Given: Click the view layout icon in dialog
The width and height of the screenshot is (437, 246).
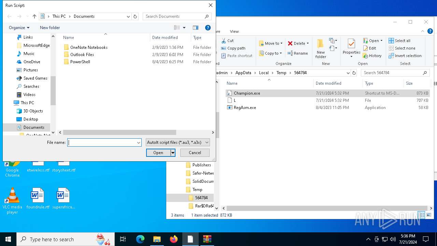Looking at the screenshot, I should [x=177, y=28].
